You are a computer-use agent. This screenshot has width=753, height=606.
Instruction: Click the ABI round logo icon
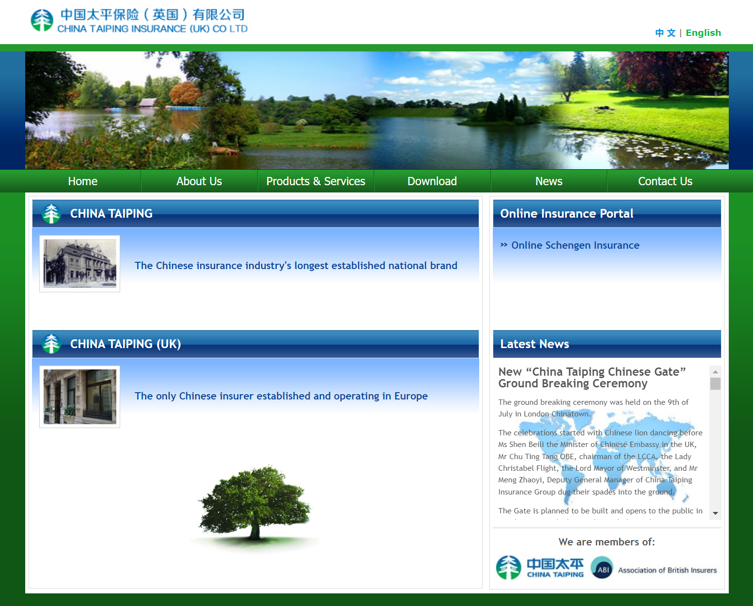pos(602,568)
